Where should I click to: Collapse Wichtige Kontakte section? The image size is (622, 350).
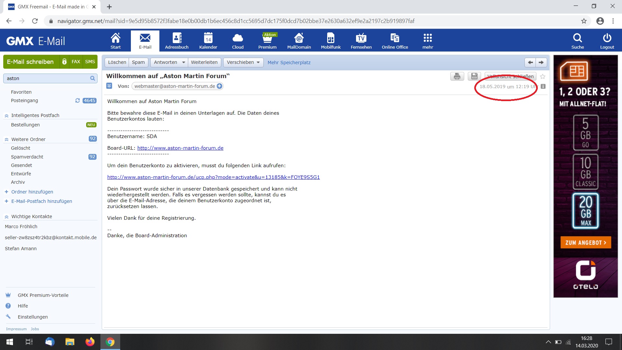(6, 217)
